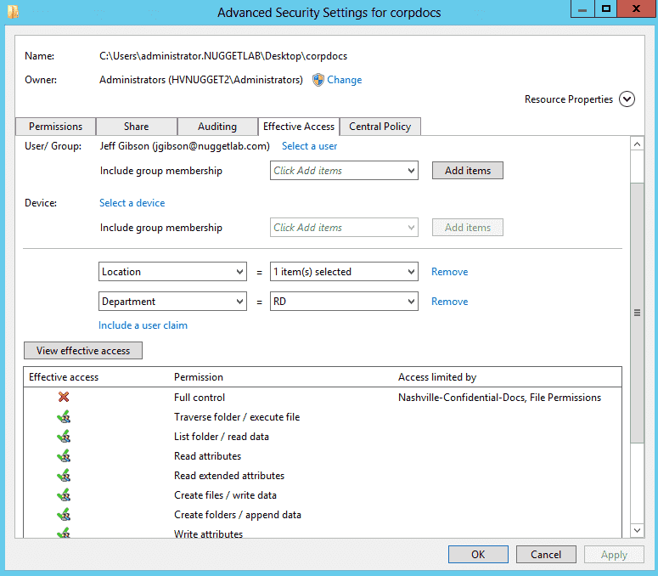This screenshot has width=658, height=576.
Task: Click the Apply button
Action: coord(614,555)
